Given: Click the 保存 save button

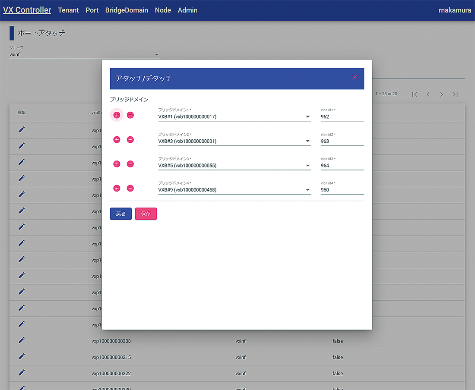Looking at the screenshot, I should (x=146, y=214).
